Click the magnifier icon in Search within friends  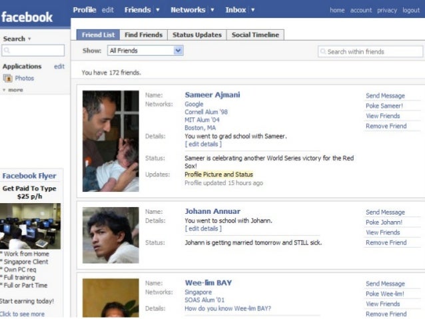323,51
